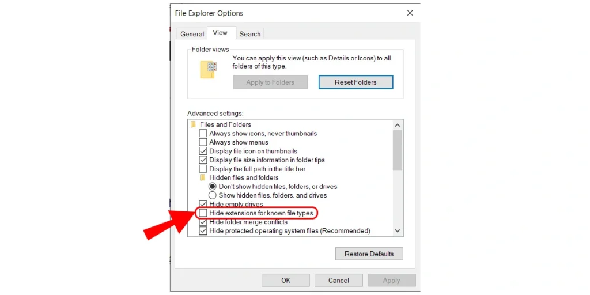Viewport: 590px width, 295px height.
Task: Confirm changes with the OK button
Action: [286, 281]
